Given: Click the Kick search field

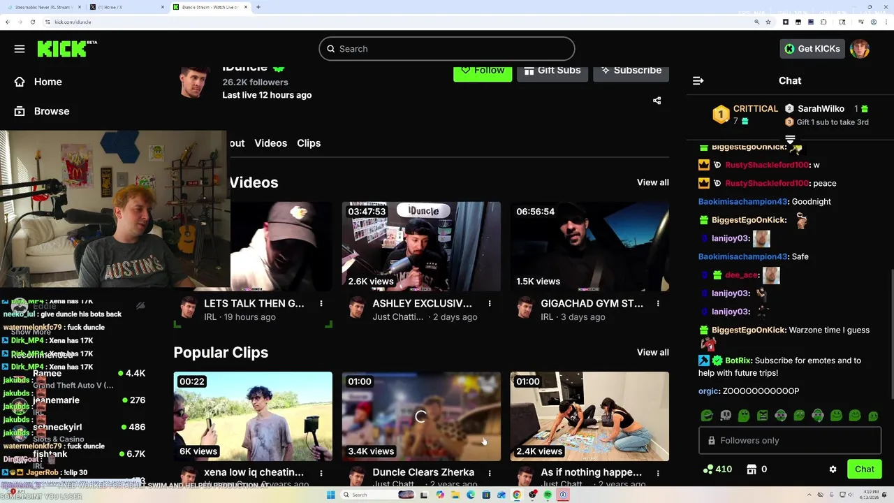Looking at the screenshot, I should (x=447, y=49).
